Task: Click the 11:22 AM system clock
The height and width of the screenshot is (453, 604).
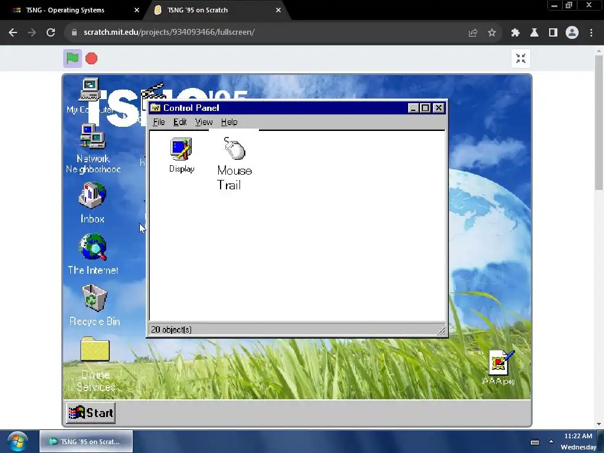Action: click(x=578, y=436)
